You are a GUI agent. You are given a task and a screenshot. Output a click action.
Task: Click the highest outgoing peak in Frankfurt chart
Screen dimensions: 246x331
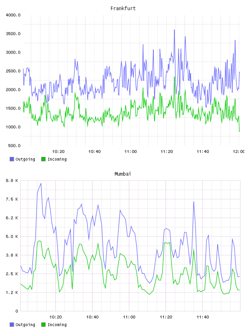coord(174,30)
